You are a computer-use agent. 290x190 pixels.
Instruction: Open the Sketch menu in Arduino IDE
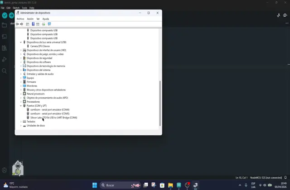(x=16, y=8)
